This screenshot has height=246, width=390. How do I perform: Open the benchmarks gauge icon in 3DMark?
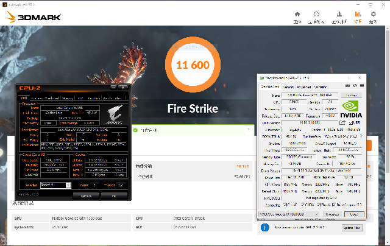316,14
